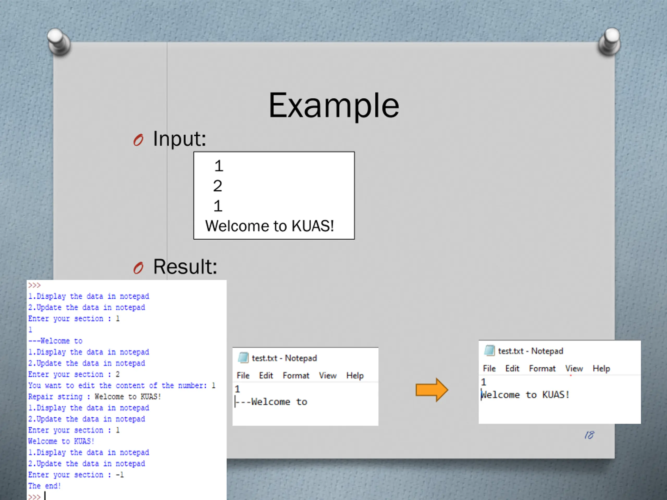Click 'The end!' line in the Python shell

(45, 486)
